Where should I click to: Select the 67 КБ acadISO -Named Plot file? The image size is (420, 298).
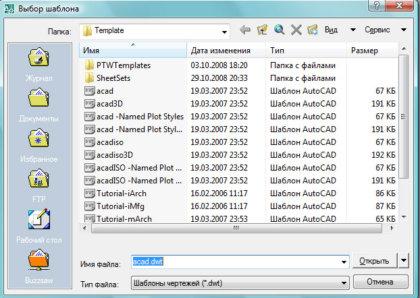tap(139, 168)
